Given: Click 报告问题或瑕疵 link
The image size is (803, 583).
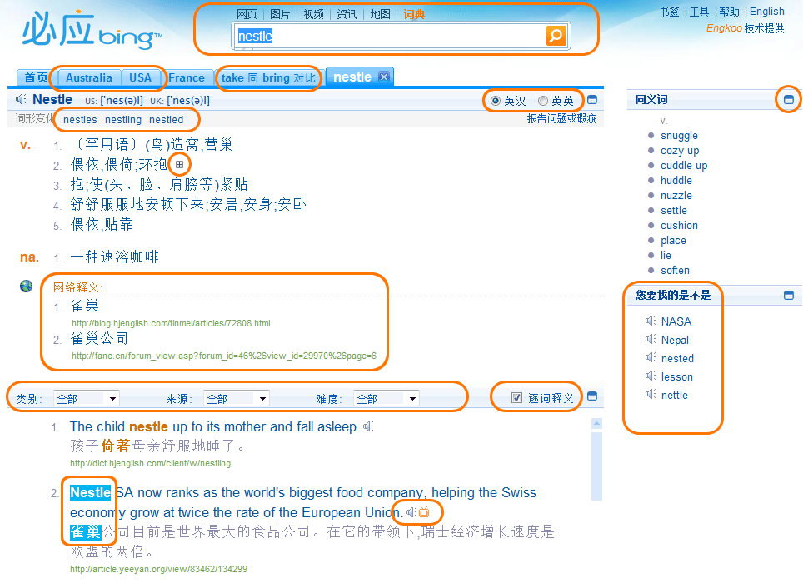Looking at the screenshot, I should coord(561,119).
